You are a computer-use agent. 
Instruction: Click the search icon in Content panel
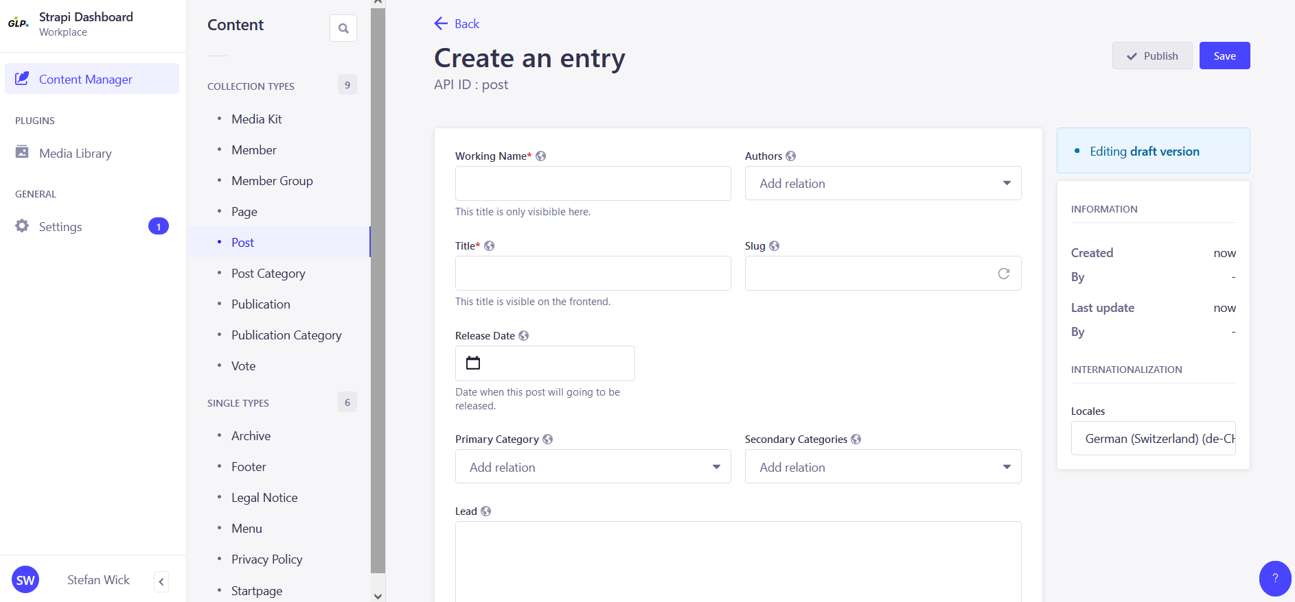pyautogui.click(x=343, y=28)
